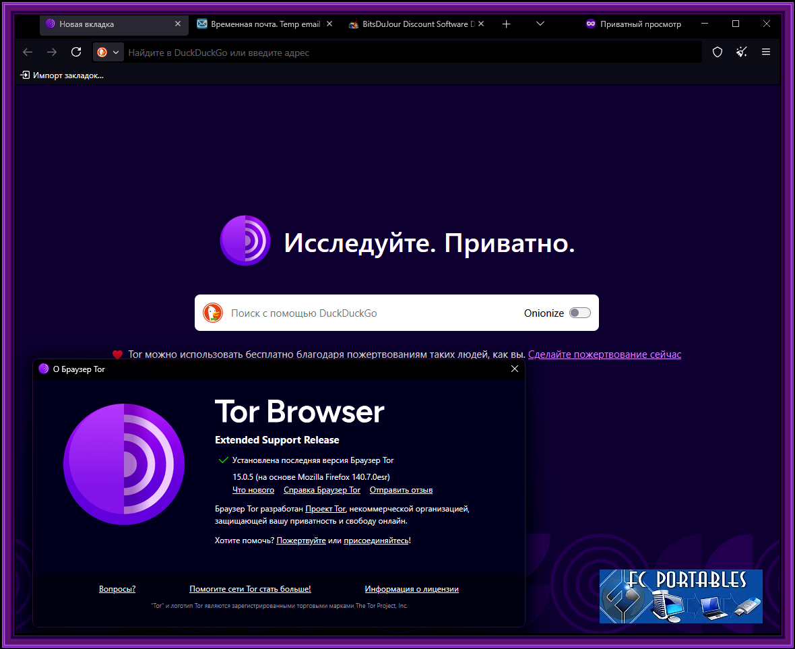Switch to the Временная почта Temp email tab
The width and height of the screenshot is (795, 649).
265,24
